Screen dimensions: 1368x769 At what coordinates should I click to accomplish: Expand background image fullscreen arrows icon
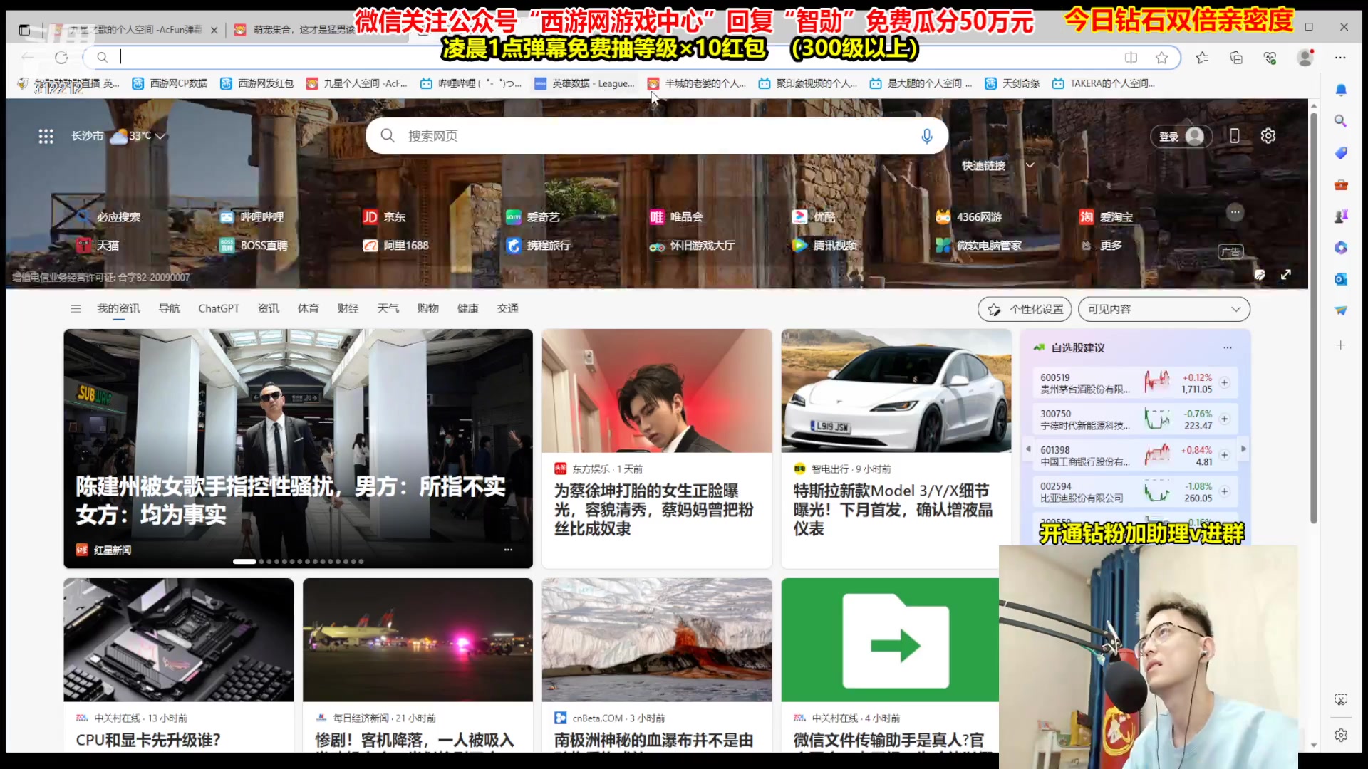pos(1286,275)
